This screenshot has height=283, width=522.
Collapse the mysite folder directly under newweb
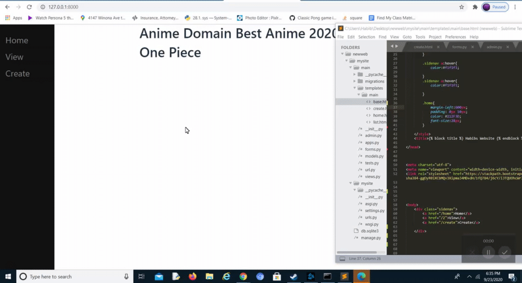point(346,61)
